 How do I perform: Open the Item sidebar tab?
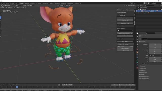(x=135, y=11)
